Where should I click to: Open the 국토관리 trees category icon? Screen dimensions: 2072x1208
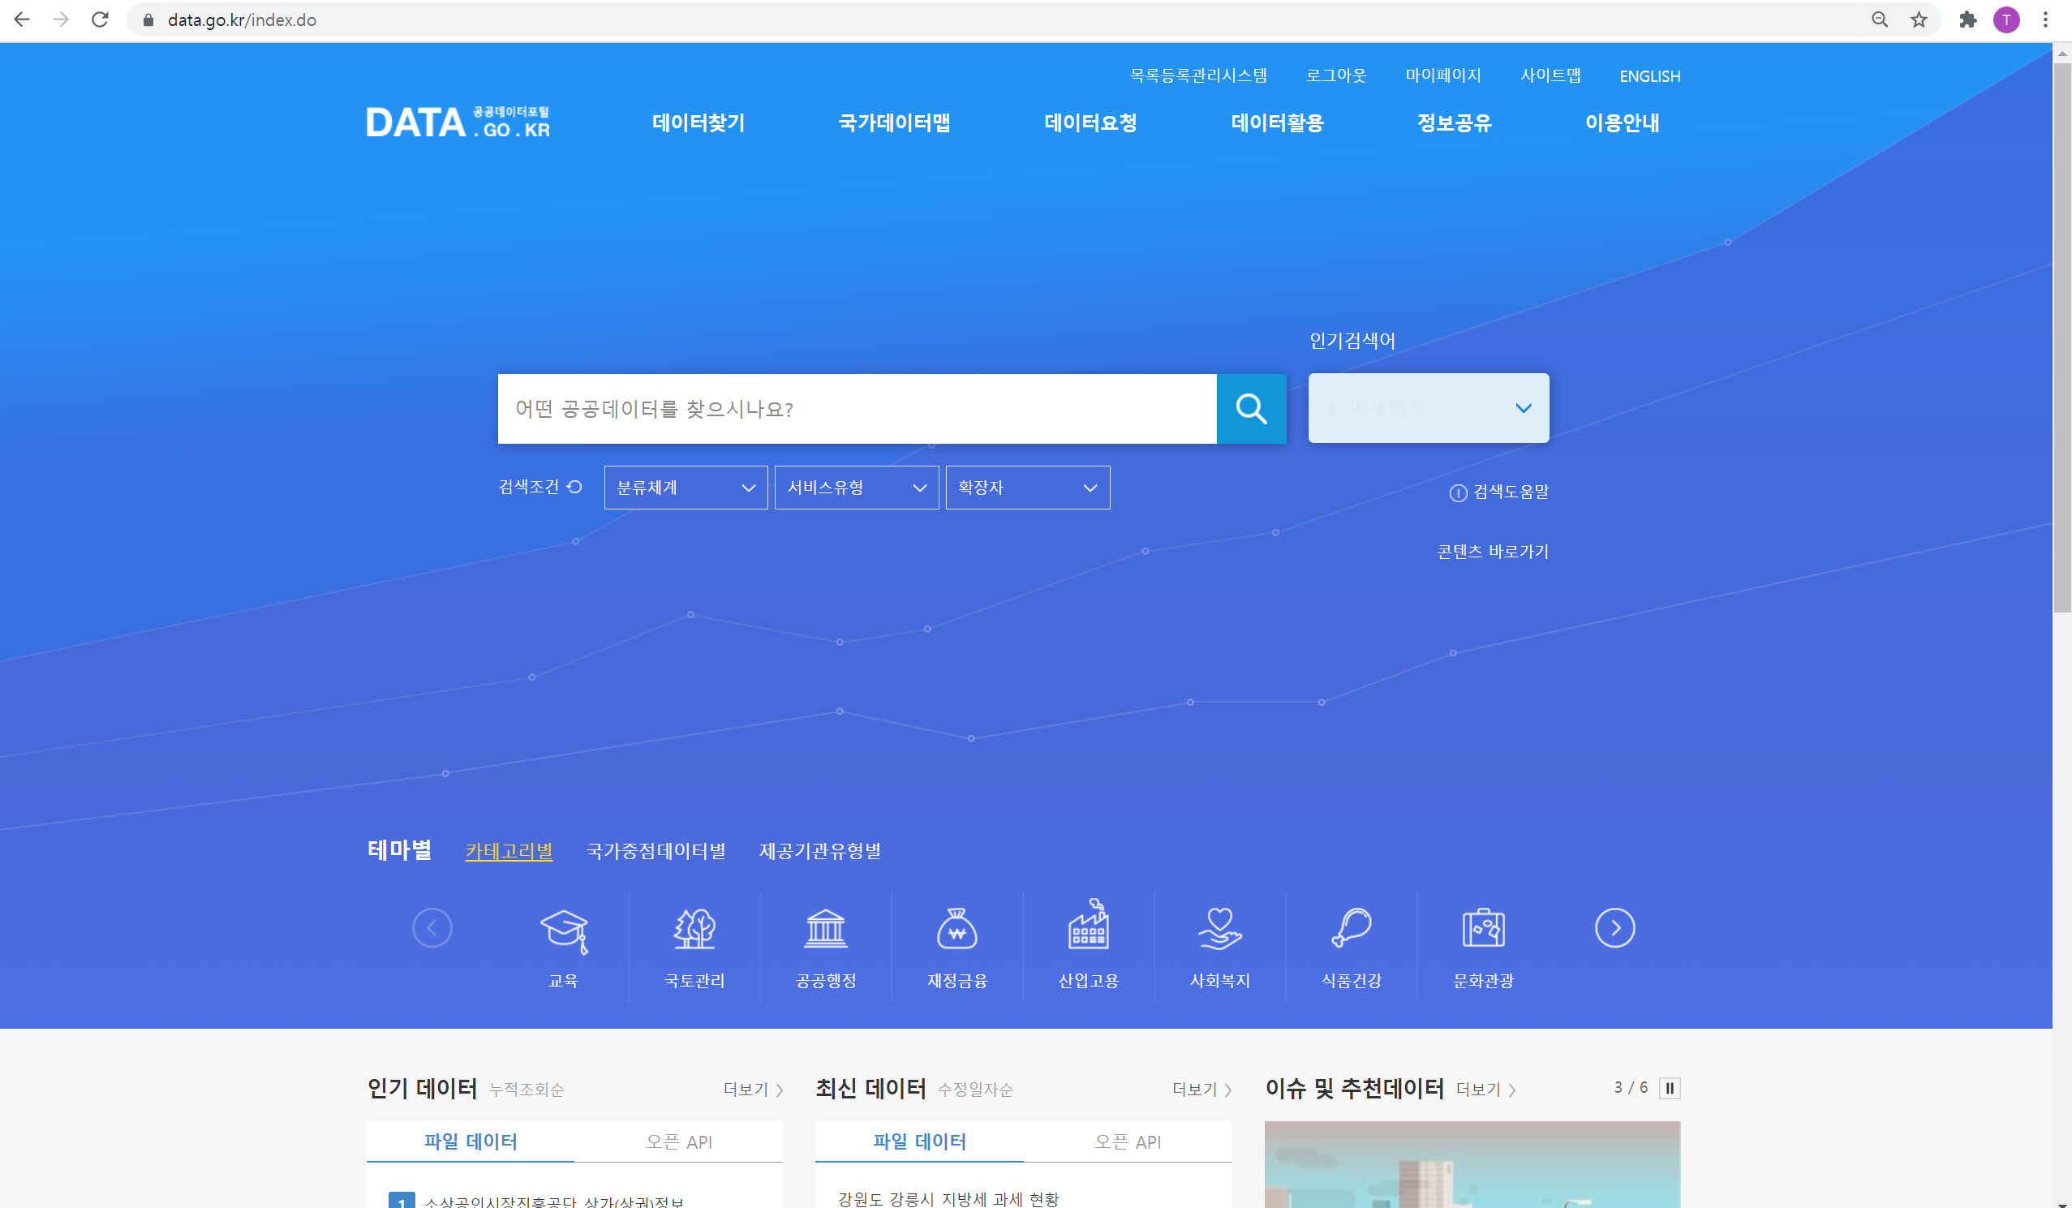pyautogui.click(x=694, y=929)
